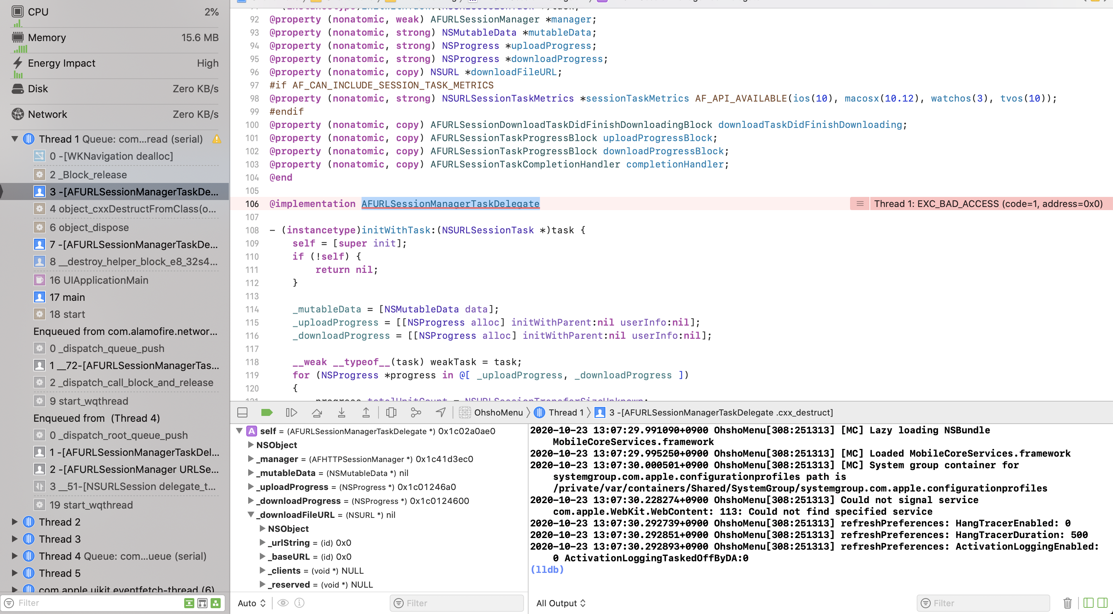Click the Step Over debug button
The width and height of the screenshot is (1113, 614).
click(317, 412)
